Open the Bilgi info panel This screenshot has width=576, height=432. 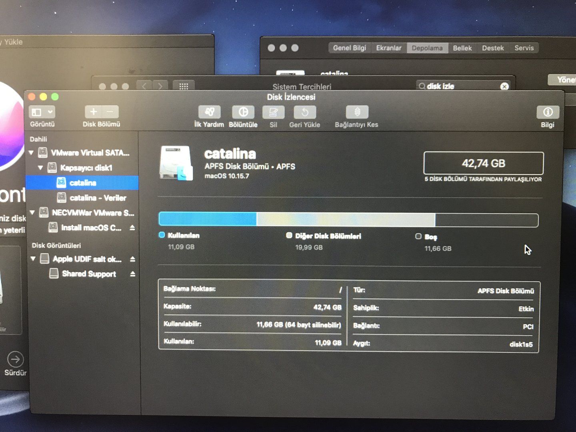coord(548,112)
